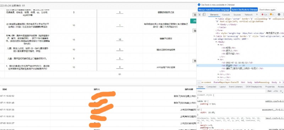This screenshot has height=130, width=284.
Task: Open the Computed styles tab
Action: 211,87
